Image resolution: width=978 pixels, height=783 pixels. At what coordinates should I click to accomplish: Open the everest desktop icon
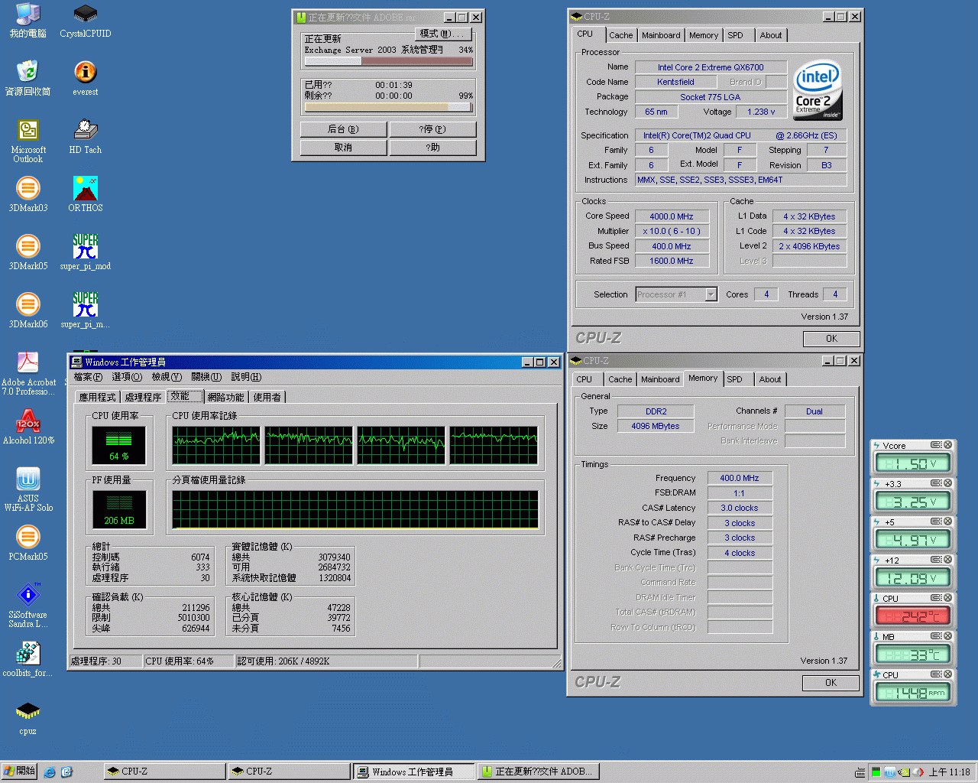click(x=85, y=79)
